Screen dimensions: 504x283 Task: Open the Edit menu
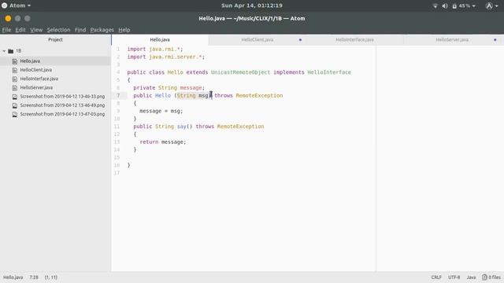(20, 30)
